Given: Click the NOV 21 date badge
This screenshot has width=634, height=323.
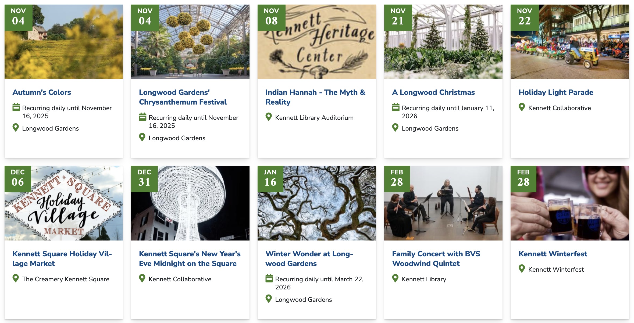Looking at the screenshot, I should [x=398, y=17].
